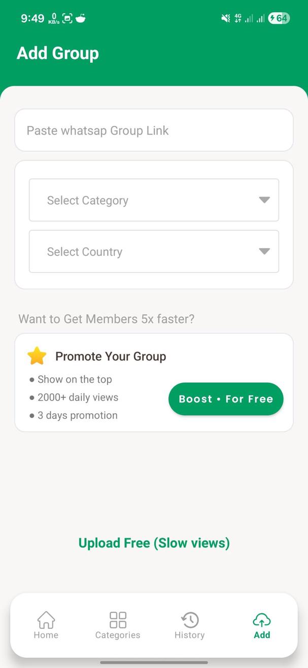Switch to the History tab label
The height and width of the screenshot is (668, 308).
pyautogui.click(x=190, y=635)
